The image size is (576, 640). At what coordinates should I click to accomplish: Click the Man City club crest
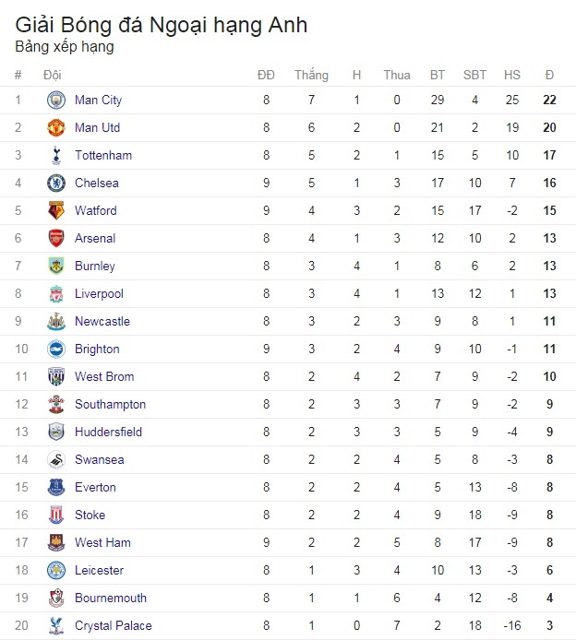coord(56,100)
